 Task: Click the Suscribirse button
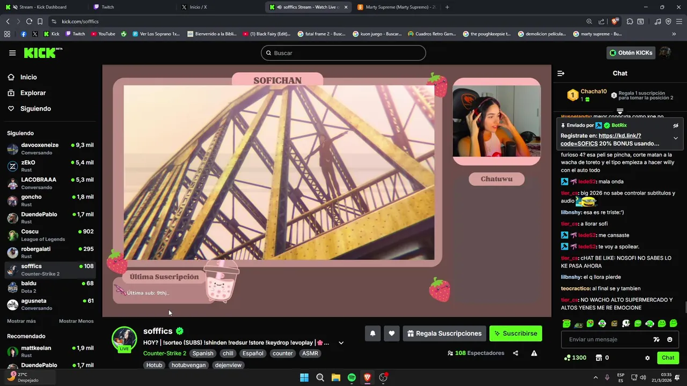(516, 333)
